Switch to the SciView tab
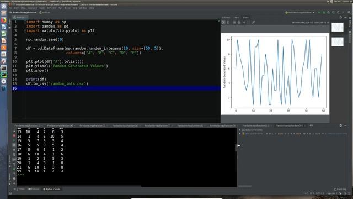Image resolution: width=353 pixels, height=199 pixels. (226, 17)
